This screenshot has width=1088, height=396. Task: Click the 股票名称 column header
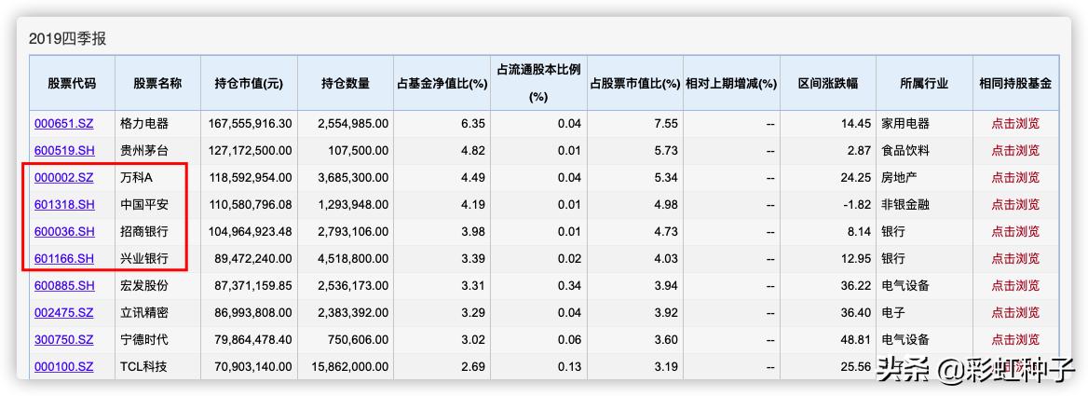pos(157,83)
